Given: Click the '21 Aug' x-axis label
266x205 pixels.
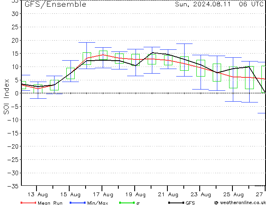Looking at the screenshot, I should pyautogui.click(x=168, y=195).
